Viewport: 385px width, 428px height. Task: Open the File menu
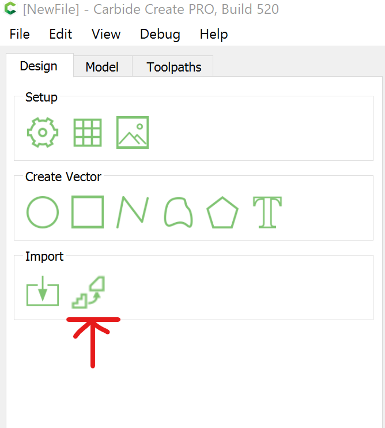click(20, 34)
